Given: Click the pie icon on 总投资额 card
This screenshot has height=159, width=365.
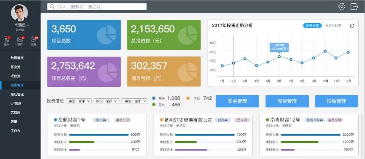Looking at the screenshot, I should point(188,35).
